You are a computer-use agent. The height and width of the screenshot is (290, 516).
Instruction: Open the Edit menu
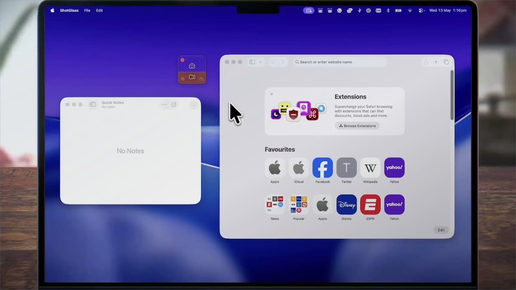99,10
